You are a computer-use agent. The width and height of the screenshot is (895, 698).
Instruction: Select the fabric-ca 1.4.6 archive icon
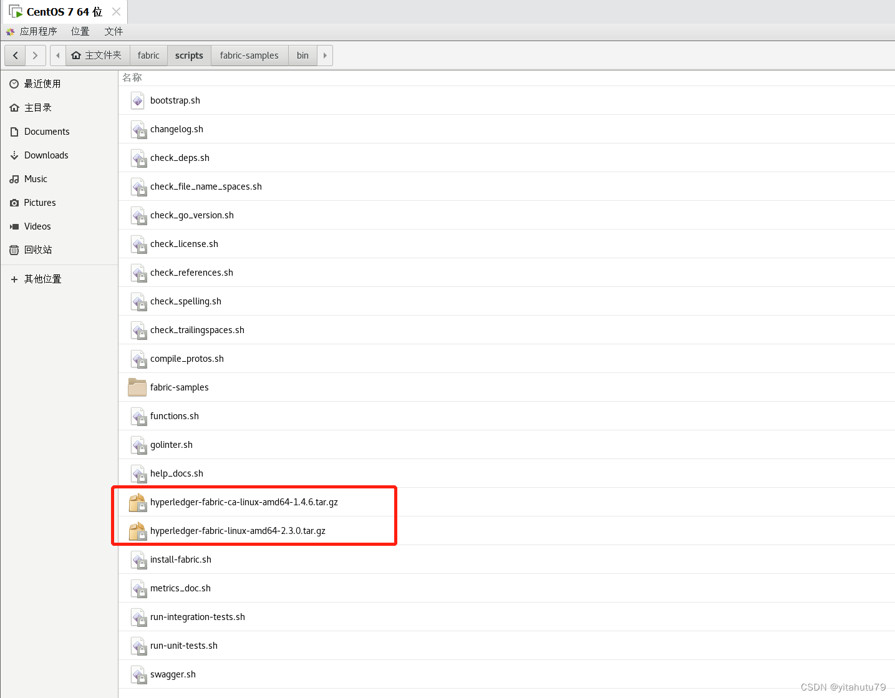[137, 502]
